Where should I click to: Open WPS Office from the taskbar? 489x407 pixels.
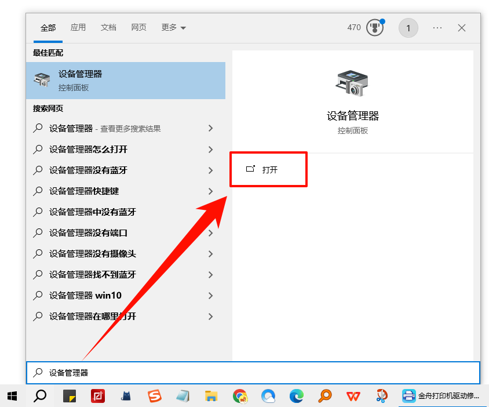pyautogui.click(x=353, y=397)
